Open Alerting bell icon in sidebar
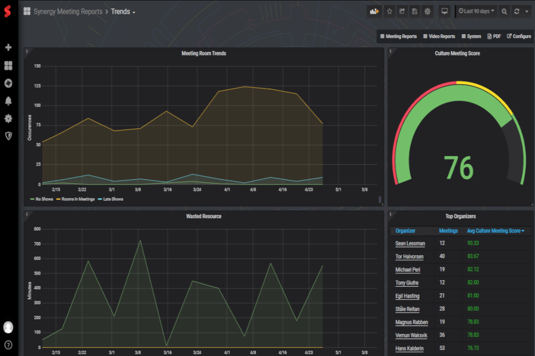 8,101
